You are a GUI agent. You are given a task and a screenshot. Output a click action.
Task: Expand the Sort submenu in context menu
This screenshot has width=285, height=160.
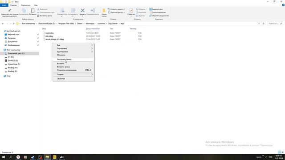point(73,48)
